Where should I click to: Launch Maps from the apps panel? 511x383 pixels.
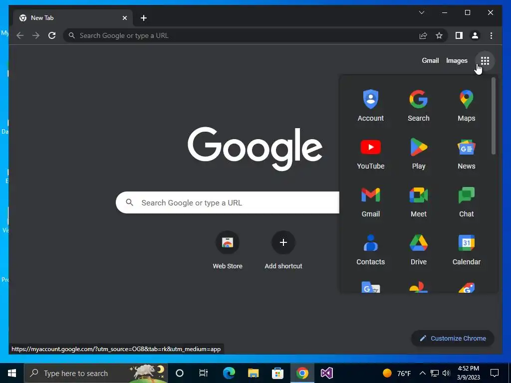click(x=467, y=106)
